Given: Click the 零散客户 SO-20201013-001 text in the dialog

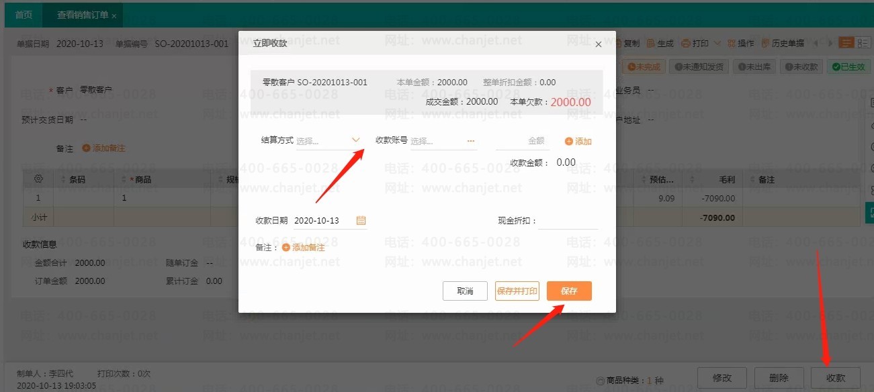Looking at the screenshot, I should (315, 83).
